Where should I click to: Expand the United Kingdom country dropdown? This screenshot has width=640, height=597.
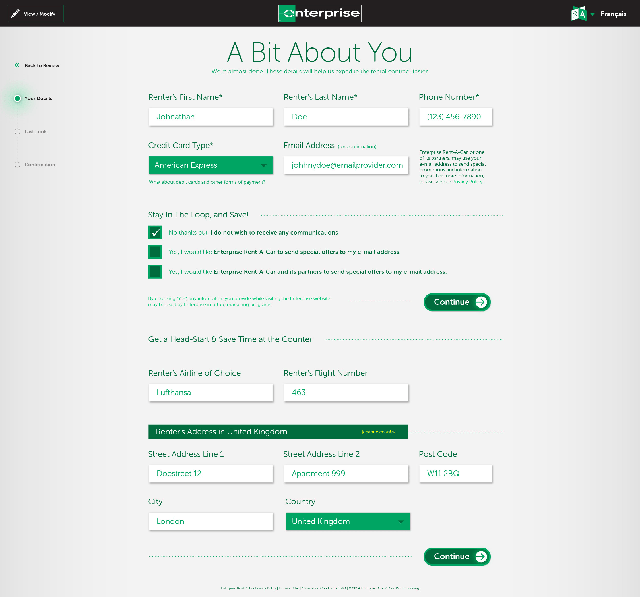347,521
